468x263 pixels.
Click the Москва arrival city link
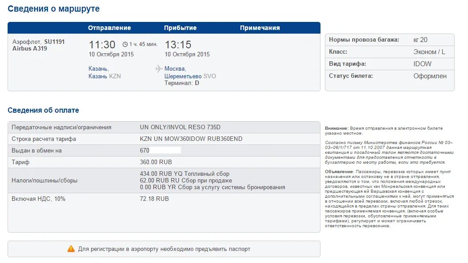175,69
